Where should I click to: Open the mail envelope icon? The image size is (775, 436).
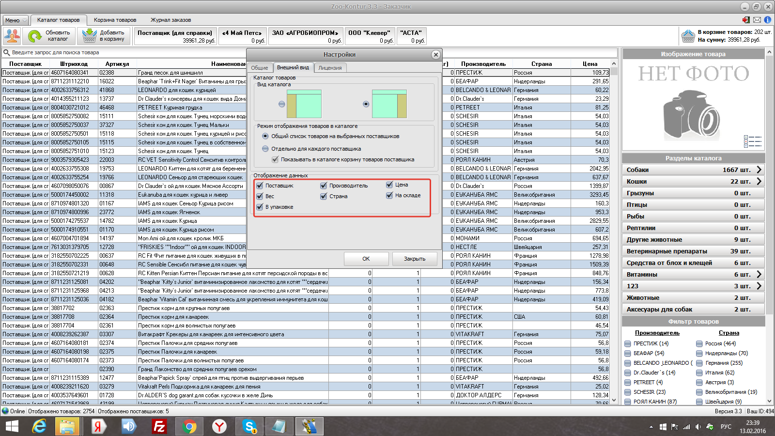[x=757, y=20]
